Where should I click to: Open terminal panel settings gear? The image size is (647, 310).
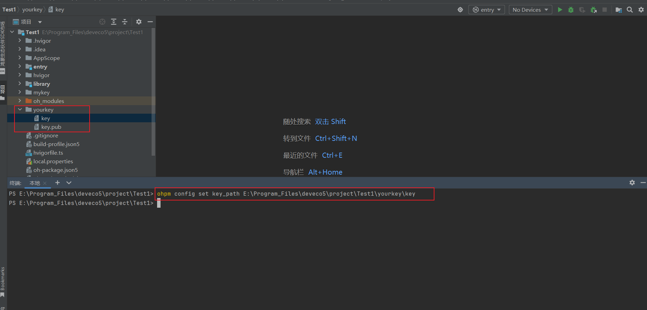[x=632, y=183]
